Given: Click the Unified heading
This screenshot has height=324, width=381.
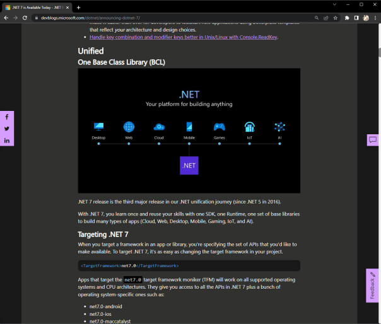Looking at the screenshot, I should 91,51.
